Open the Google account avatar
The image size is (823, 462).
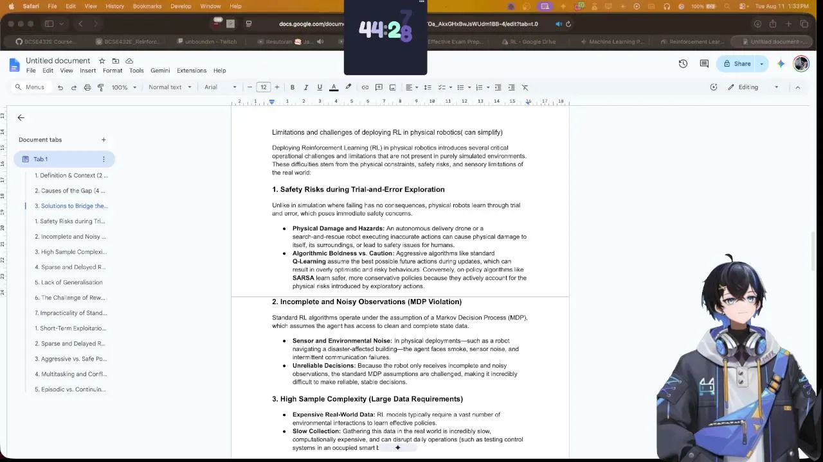pos(801,64)
